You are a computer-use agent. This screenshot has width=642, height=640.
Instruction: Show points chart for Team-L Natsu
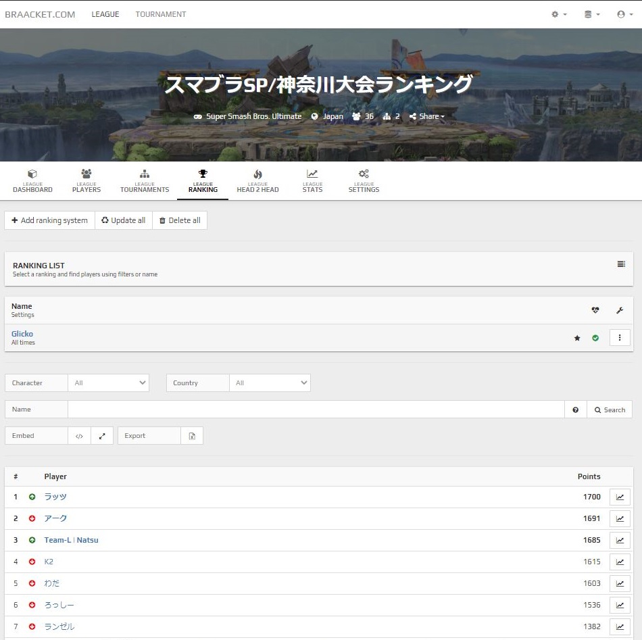[620, 541]
